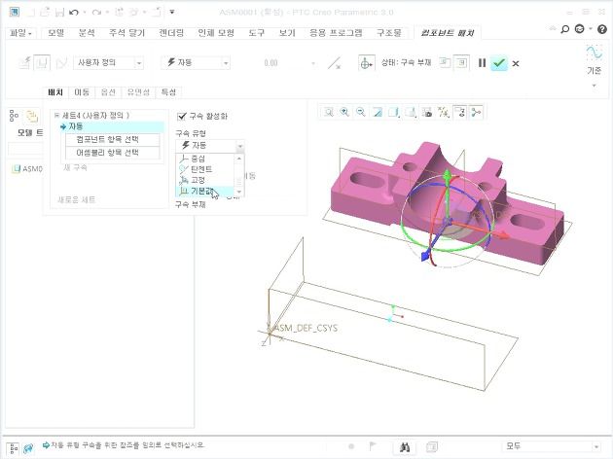Open the 구조물 ribbon tab

388,33
